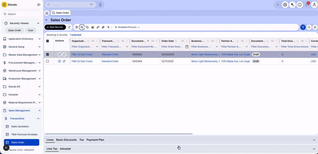Click the chain link icon in toolbar
The image size is (318, 154).
(x=98, y=27)
